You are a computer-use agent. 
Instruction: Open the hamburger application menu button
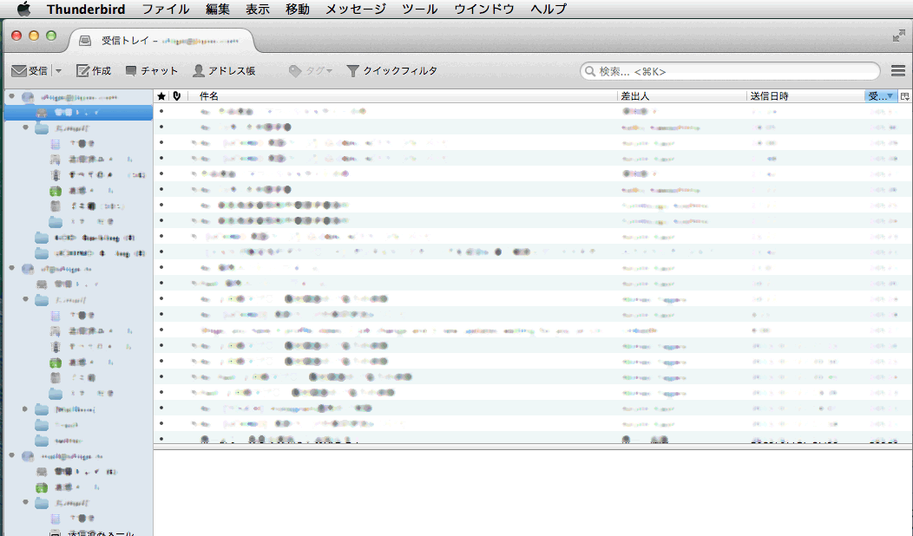(x=898, y=71)
